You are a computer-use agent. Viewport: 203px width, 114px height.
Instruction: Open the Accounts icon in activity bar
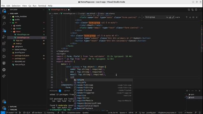click(x=4, y=101)
